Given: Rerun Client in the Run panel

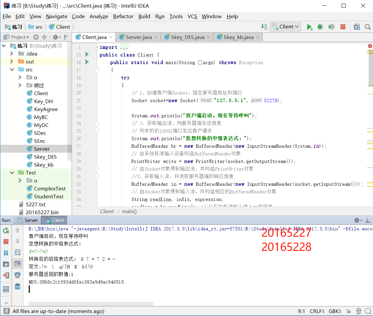Looking at the screenshot, I should click(x=6, y=230).
